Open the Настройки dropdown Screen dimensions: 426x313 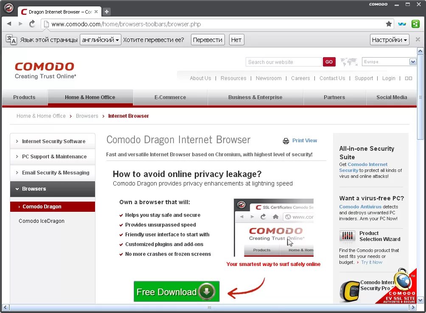(x=390, y=39)
